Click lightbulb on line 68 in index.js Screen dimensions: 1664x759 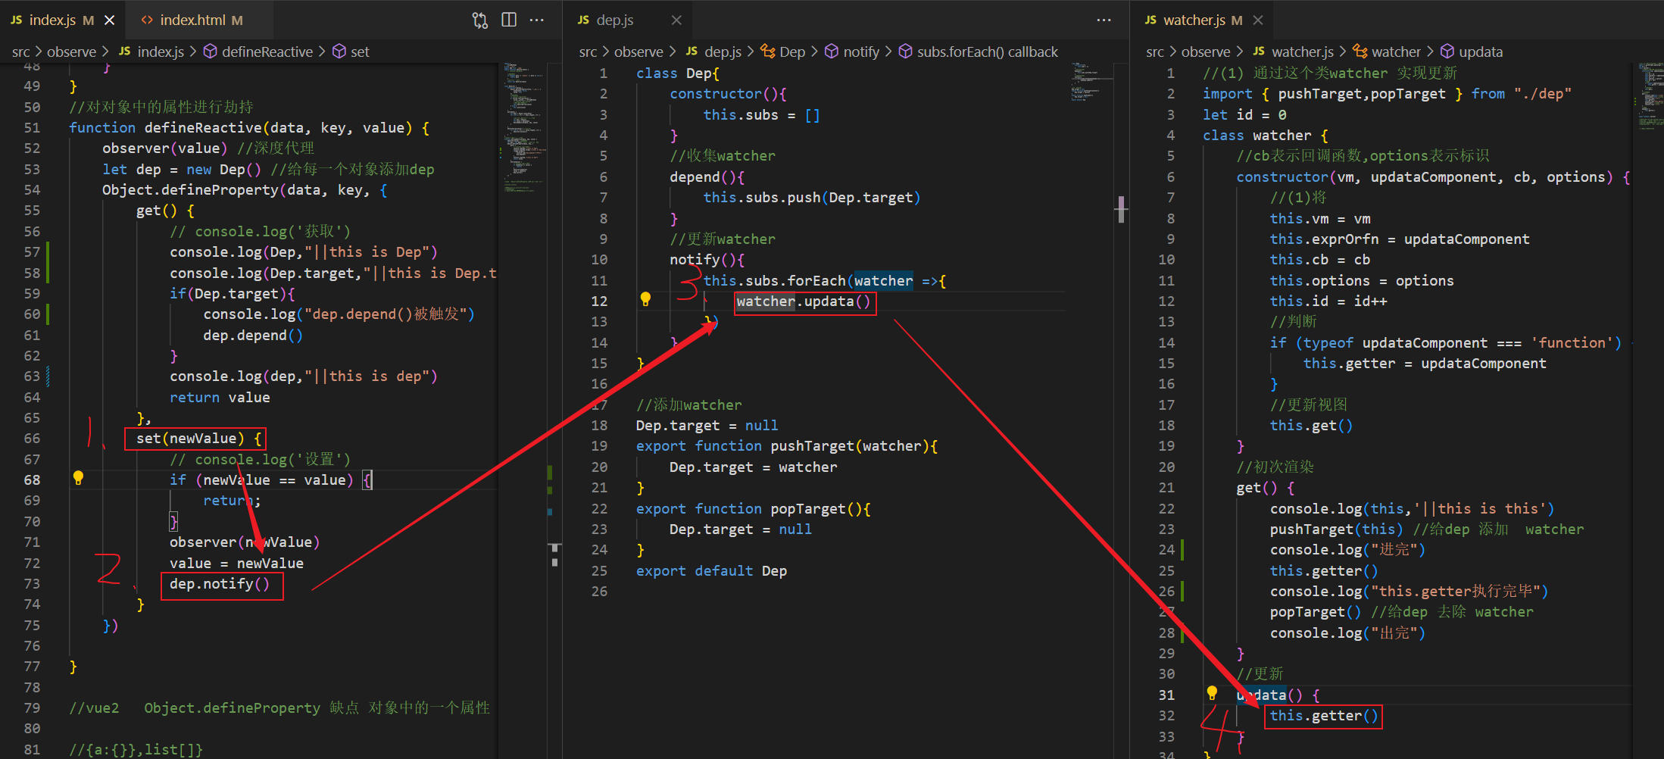pos(78,478)
